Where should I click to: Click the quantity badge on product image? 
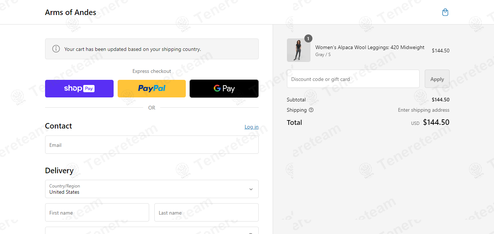[308, 38]
